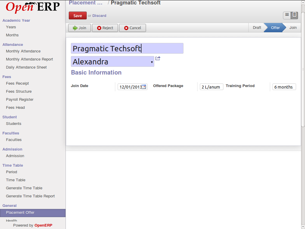Open Generate Time Table Report
305x229 pixels.
point(30,196)
